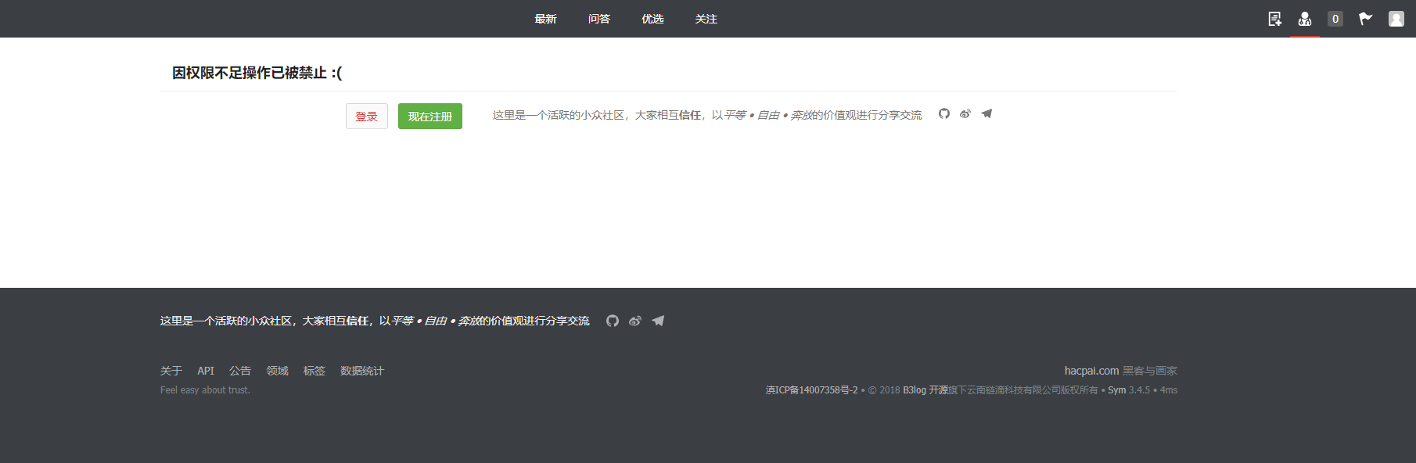Open the 领域 footer link
The image size is (1416, 463).
[x=278, y=371]
